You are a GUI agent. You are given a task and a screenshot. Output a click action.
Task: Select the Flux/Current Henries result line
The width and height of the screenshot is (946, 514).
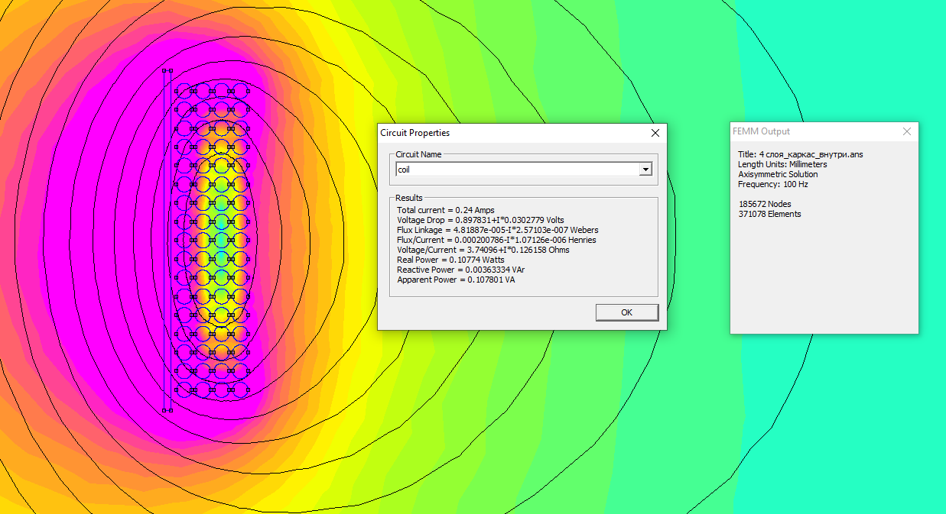pos(496,240)
